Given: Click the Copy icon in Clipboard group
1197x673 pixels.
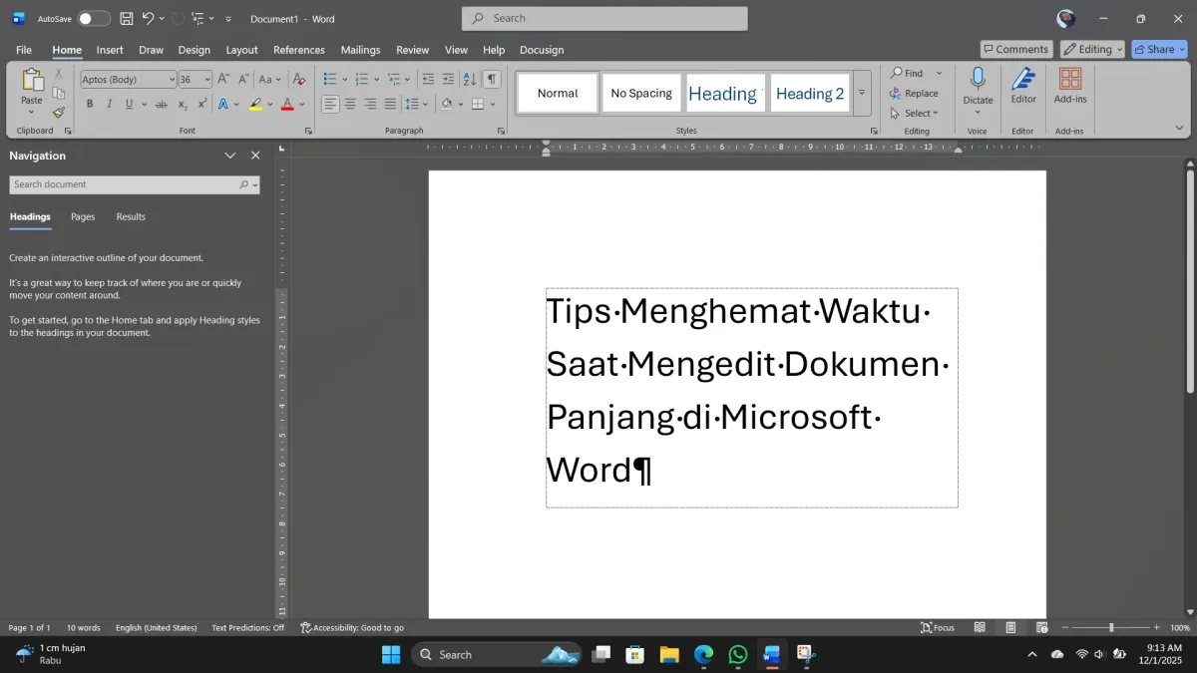Looking at the screenshot, I should [x=59, y=93].
